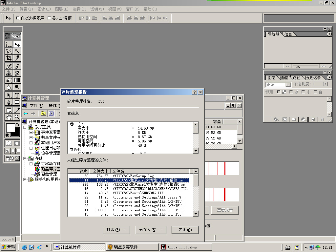
Task: Check the lock transparency box in Layers
Action: 279,92
